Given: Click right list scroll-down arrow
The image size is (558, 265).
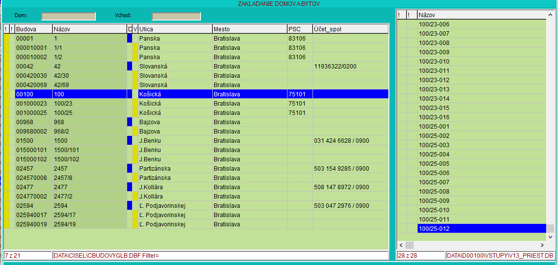Looking at the screenshot, I should 551,237.
